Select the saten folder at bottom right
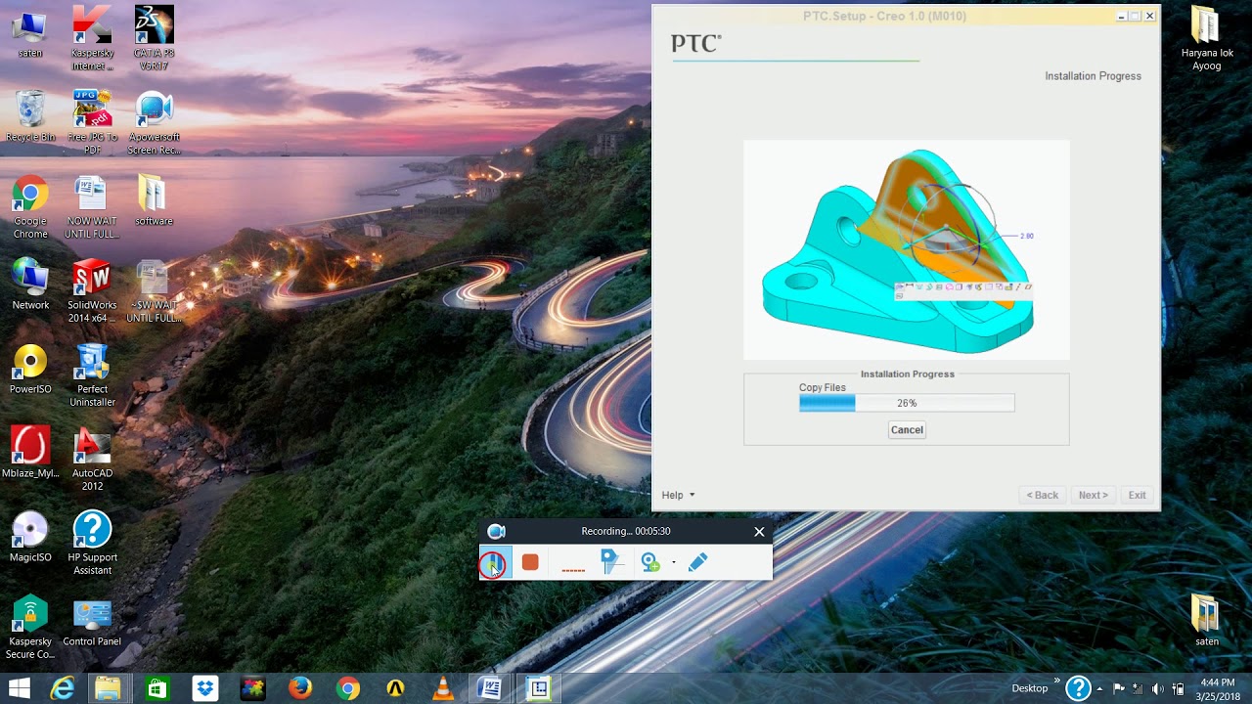 coord(1207,621)
